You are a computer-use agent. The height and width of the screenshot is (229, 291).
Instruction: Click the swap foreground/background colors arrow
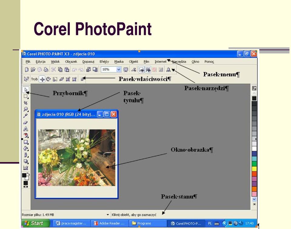pos(28,174)
